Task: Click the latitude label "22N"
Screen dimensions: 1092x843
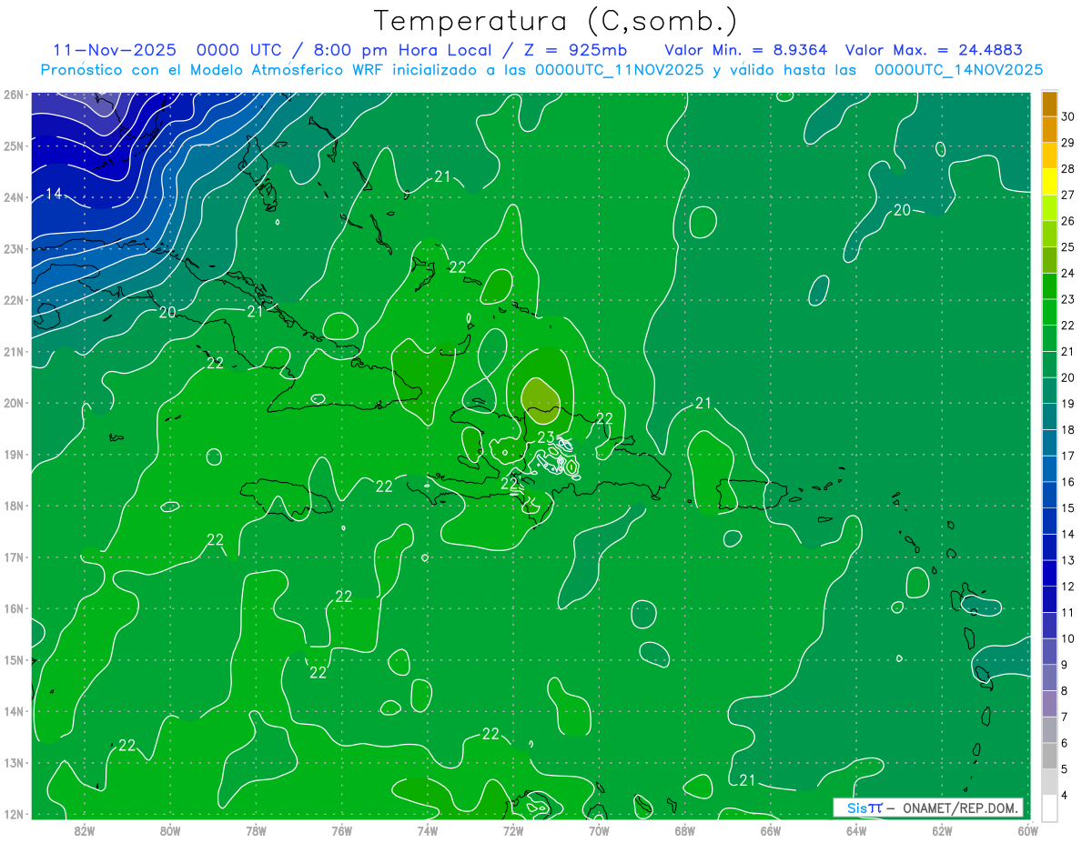Action: point(14,299)
